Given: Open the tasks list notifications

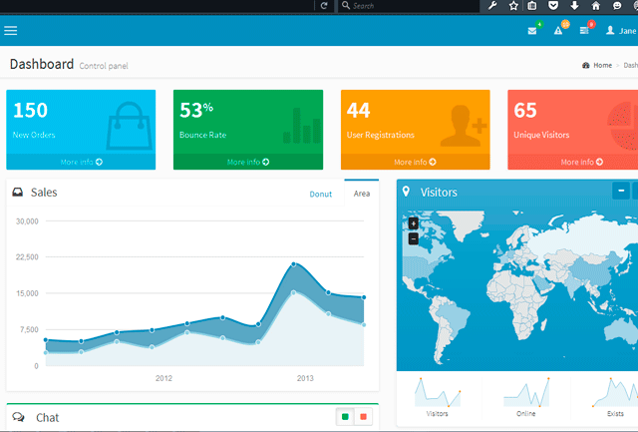Looking at the screenshot, I should (584, 31).
